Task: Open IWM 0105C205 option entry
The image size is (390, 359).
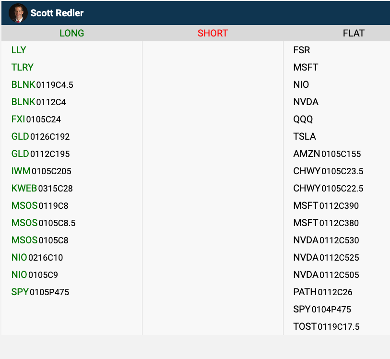Action: [x=41, y=171]
